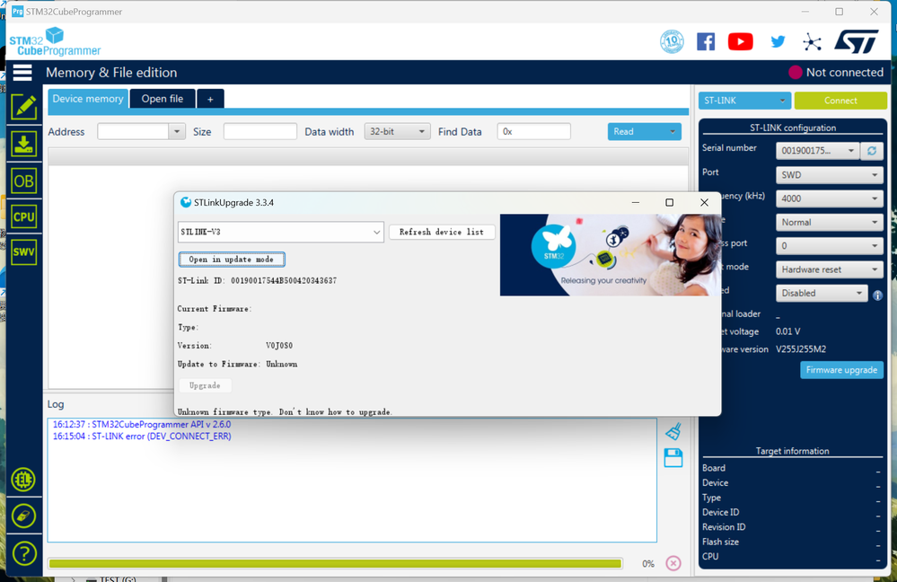
Task: Switch to the Open file tab
Action: 163,99
